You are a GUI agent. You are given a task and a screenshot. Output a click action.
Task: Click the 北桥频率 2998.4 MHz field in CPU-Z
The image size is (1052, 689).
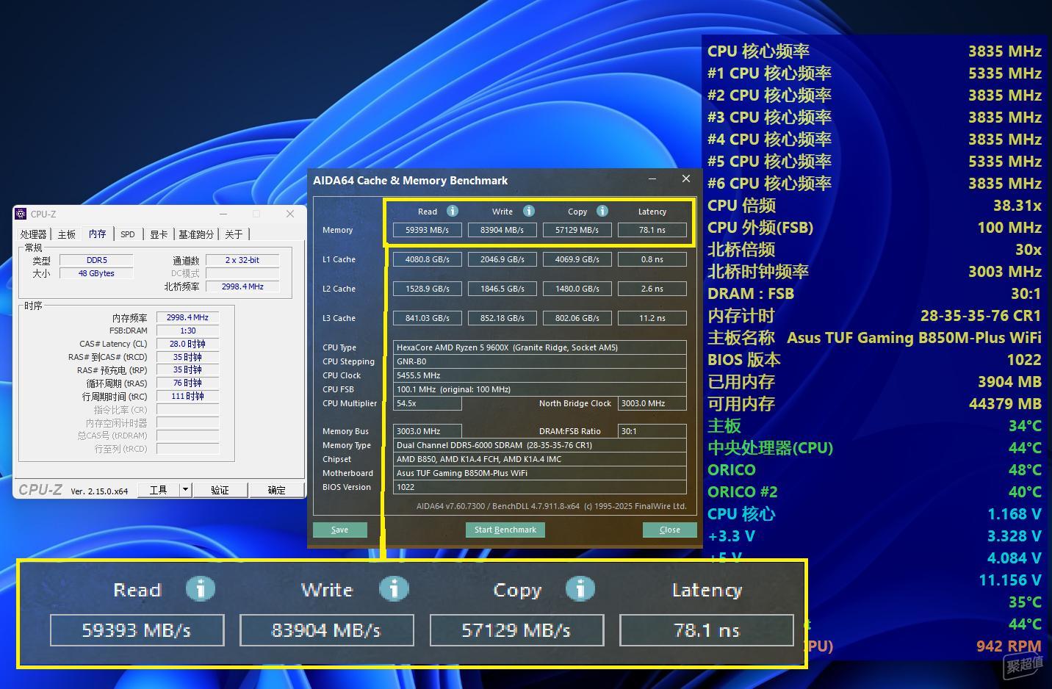(x=242, y=286)
